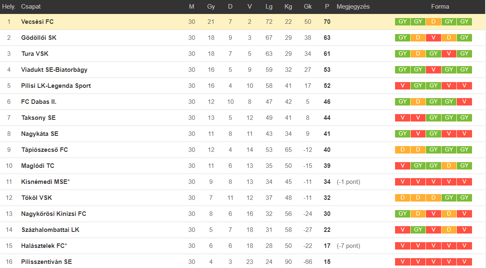Click Tököl VSK's last GY form badge
The height and width of the screenshot is (268, 486).
click(464, 197)
